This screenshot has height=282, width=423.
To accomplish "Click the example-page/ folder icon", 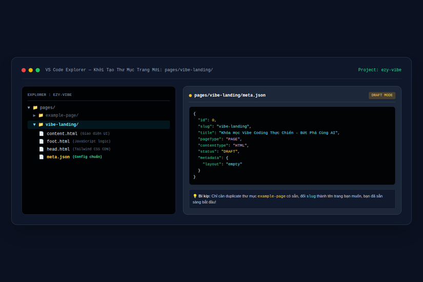I will click(41, 115).
